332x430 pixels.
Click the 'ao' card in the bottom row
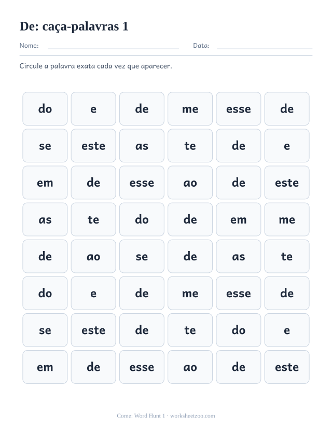pos(190,367)
